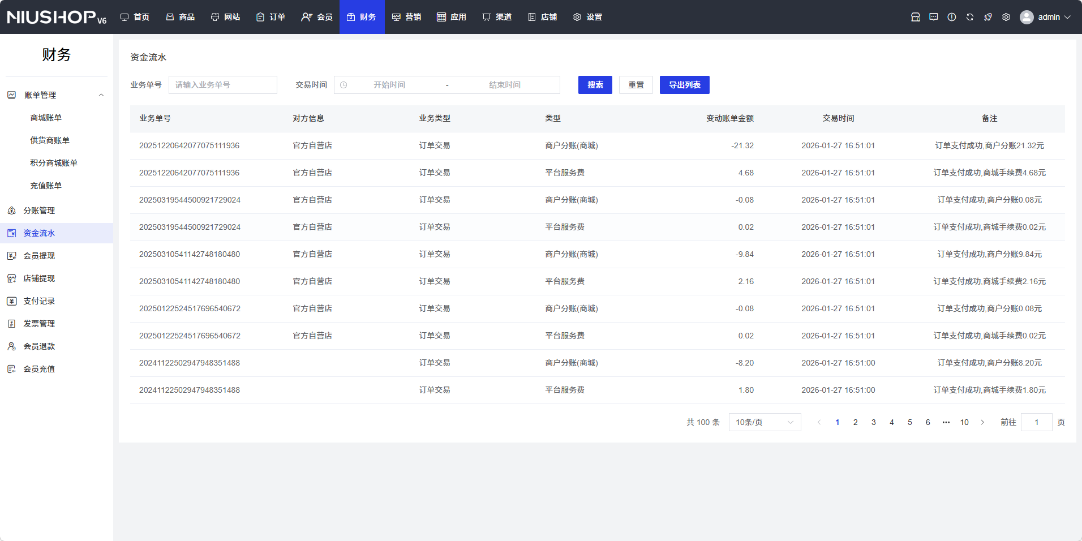Open the 营销 top menu
The image size is (1082, 541).
coord(406,17)
